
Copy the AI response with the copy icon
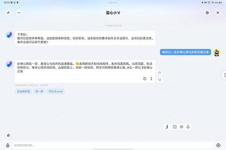[145, 79]
